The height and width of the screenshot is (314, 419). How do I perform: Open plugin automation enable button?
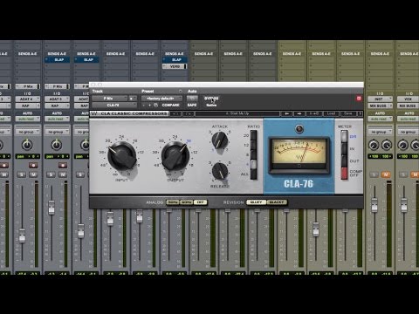tap(192, 99)
